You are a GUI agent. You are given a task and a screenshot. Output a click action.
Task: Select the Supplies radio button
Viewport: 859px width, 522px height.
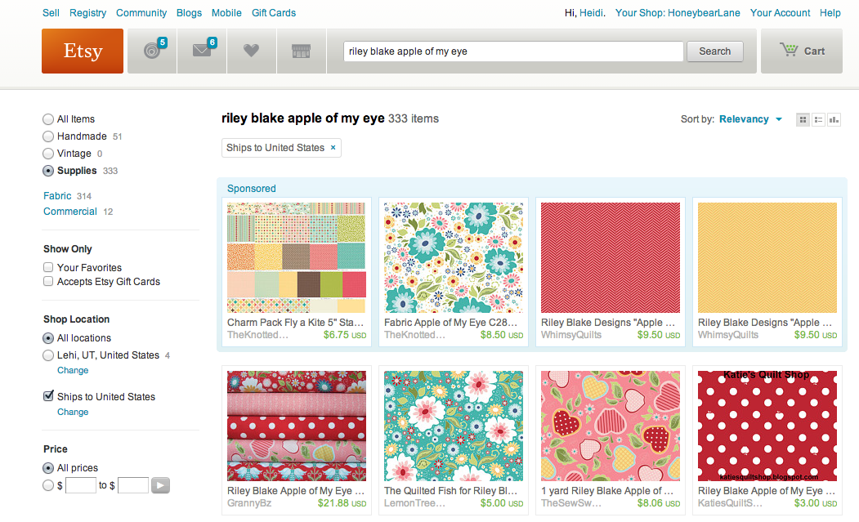[x=48, y=171]
